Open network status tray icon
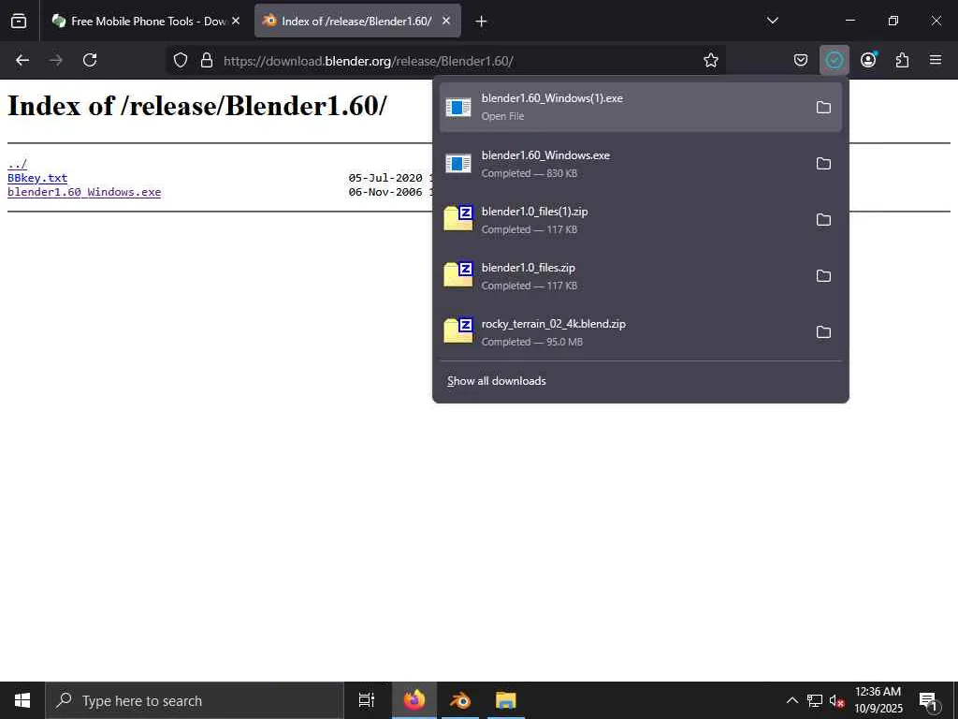Viewport: 958px width, 719px height. (815, 700)
